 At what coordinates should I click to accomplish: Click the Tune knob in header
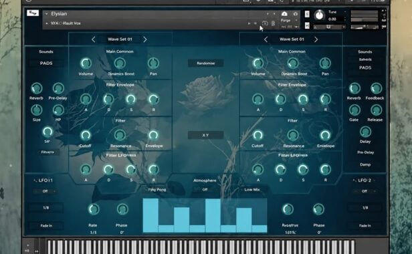[319, 15]
